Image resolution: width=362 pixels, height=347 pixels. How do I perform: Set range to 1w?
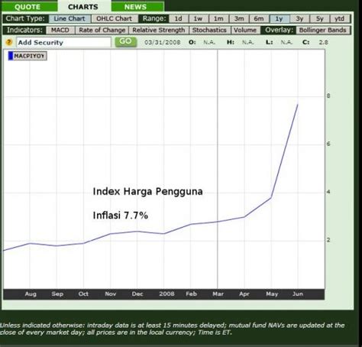click(x=198, y=18)
